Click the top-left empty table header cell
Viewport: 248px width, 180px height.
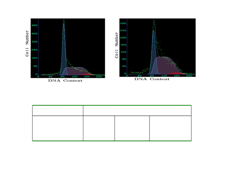(57, 111)
